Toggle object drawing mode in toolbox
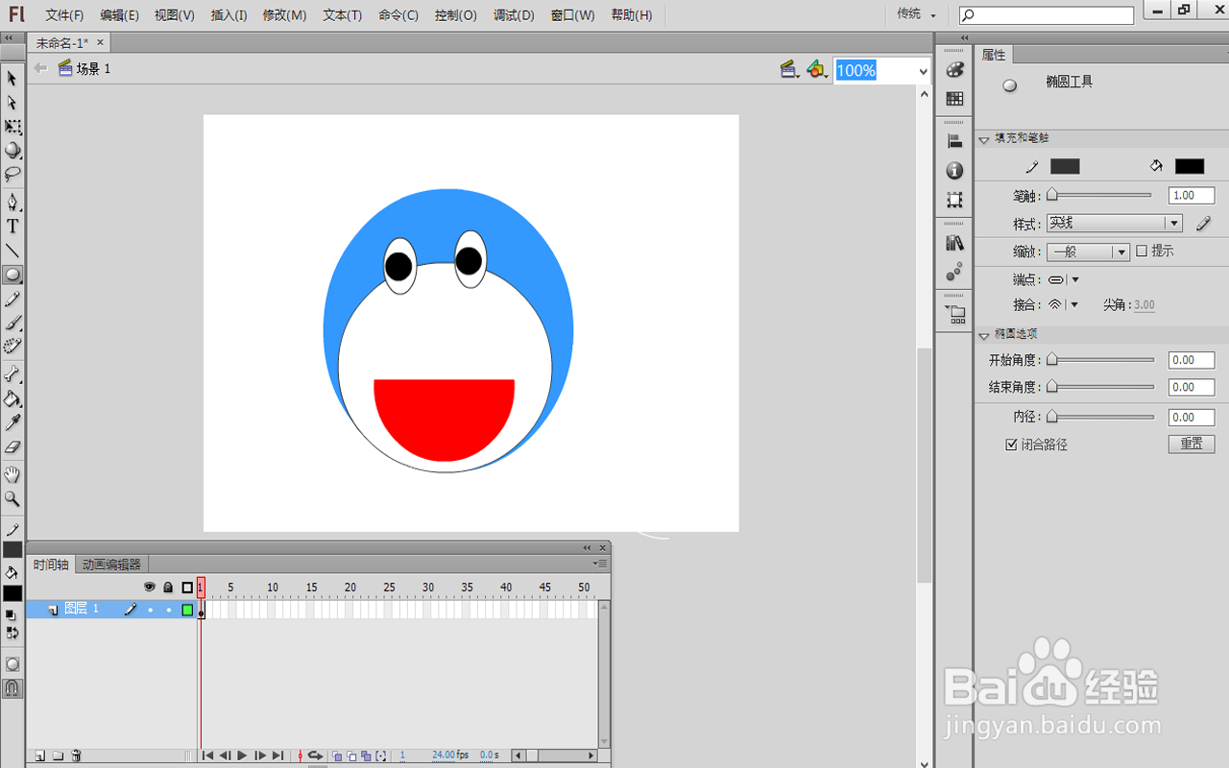The image size is (1229, 768). [12, 664]
